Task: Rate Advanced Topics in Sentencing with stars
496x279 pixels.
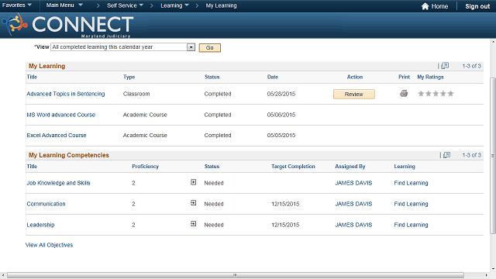Action: (436, 94)
